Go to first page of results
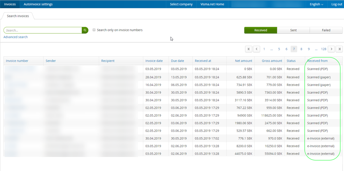This screenshot has height=171, width=344. pos(249,49)
